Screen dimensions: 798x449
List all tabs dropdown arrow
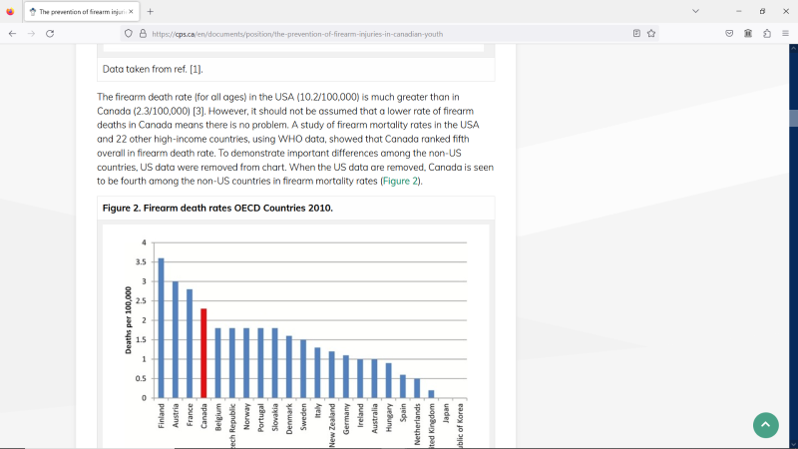tap(695, 11)
